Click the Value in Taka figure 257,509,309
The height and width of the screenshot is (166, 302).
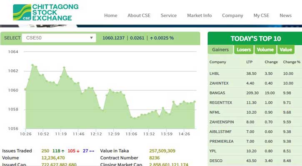(x=162, y=151)
